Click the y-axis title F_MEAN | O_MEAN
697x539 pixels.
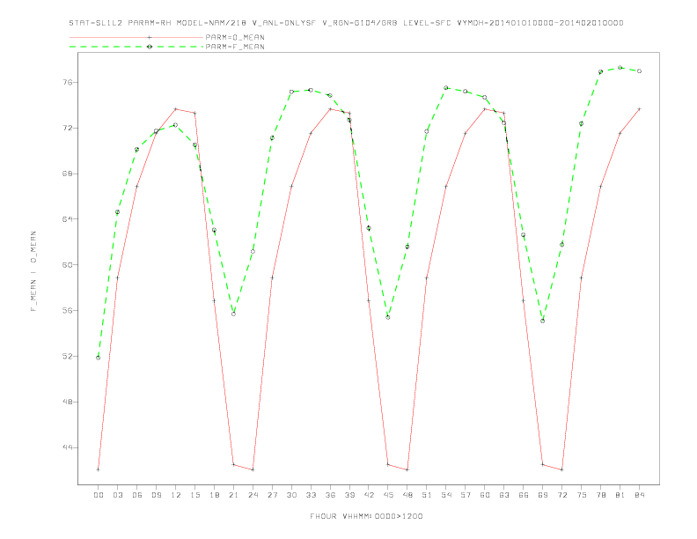pyautogui.click(x=33, y=271)
